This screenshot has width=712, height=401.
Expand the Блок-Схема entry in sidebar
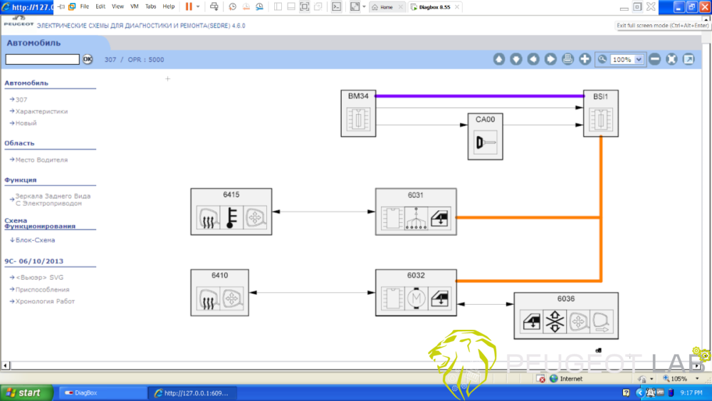pyautogui.click(x=35, y=240)
